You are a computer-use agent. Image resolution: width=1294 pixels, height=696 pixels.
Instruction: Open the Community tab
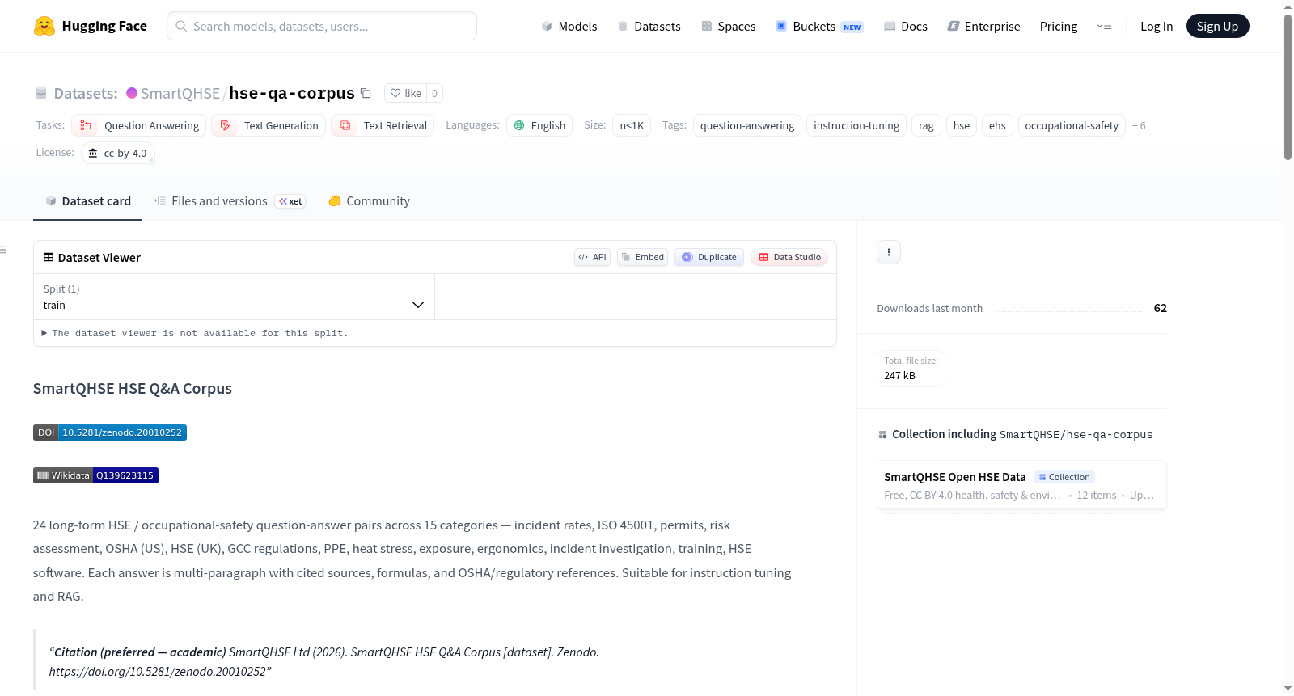[x=369, y=201]
